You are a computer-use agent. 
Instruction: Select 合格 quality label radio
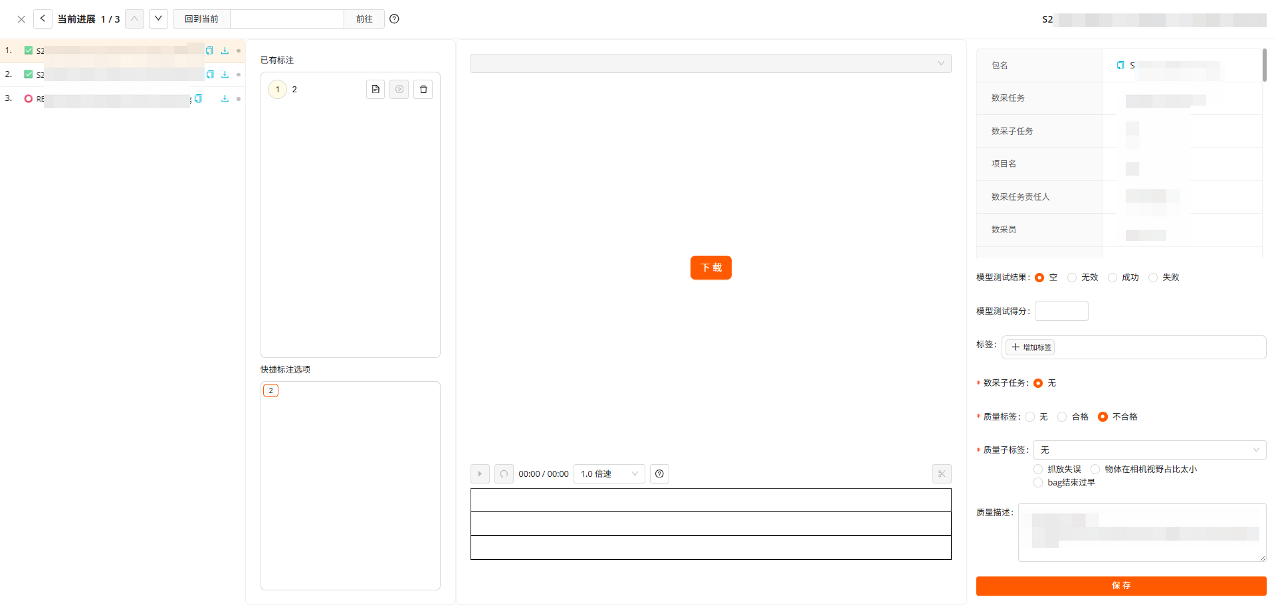[x=1063, y=417]
